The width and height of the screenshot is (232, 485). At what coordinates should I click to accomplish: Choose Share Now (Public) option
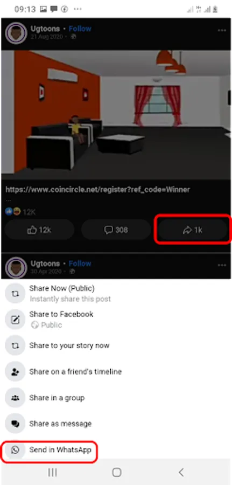coord(62,288)
